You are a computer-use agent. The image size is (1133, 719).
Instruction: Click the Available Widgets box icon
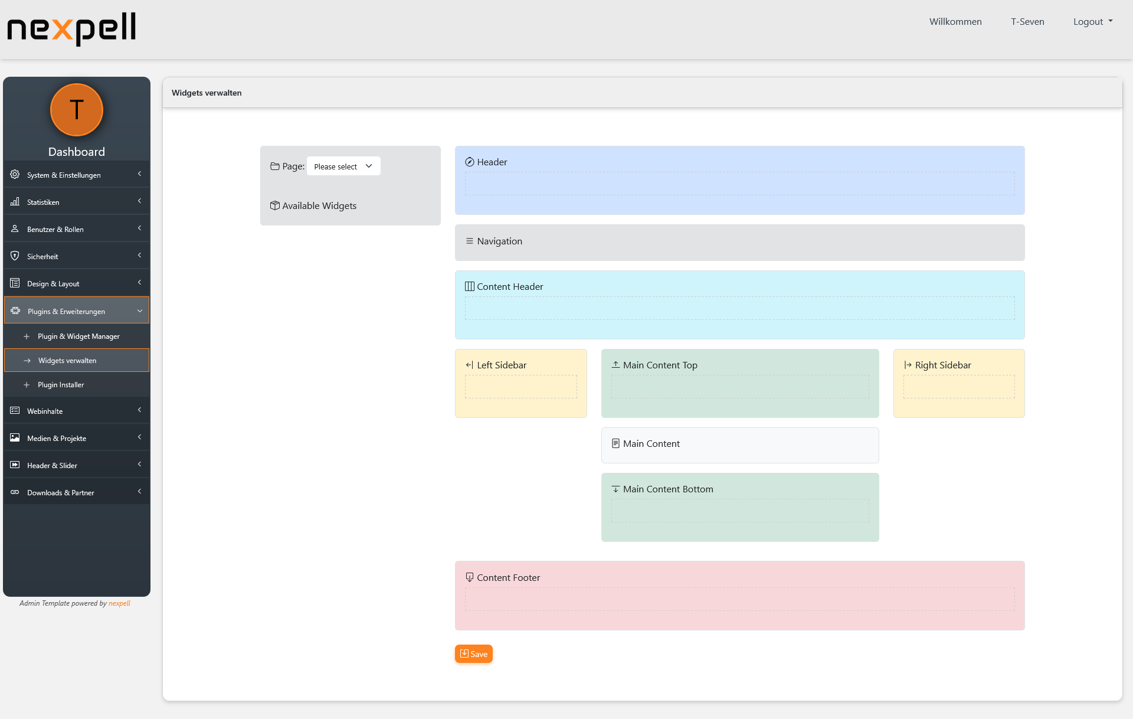point(275,205)
